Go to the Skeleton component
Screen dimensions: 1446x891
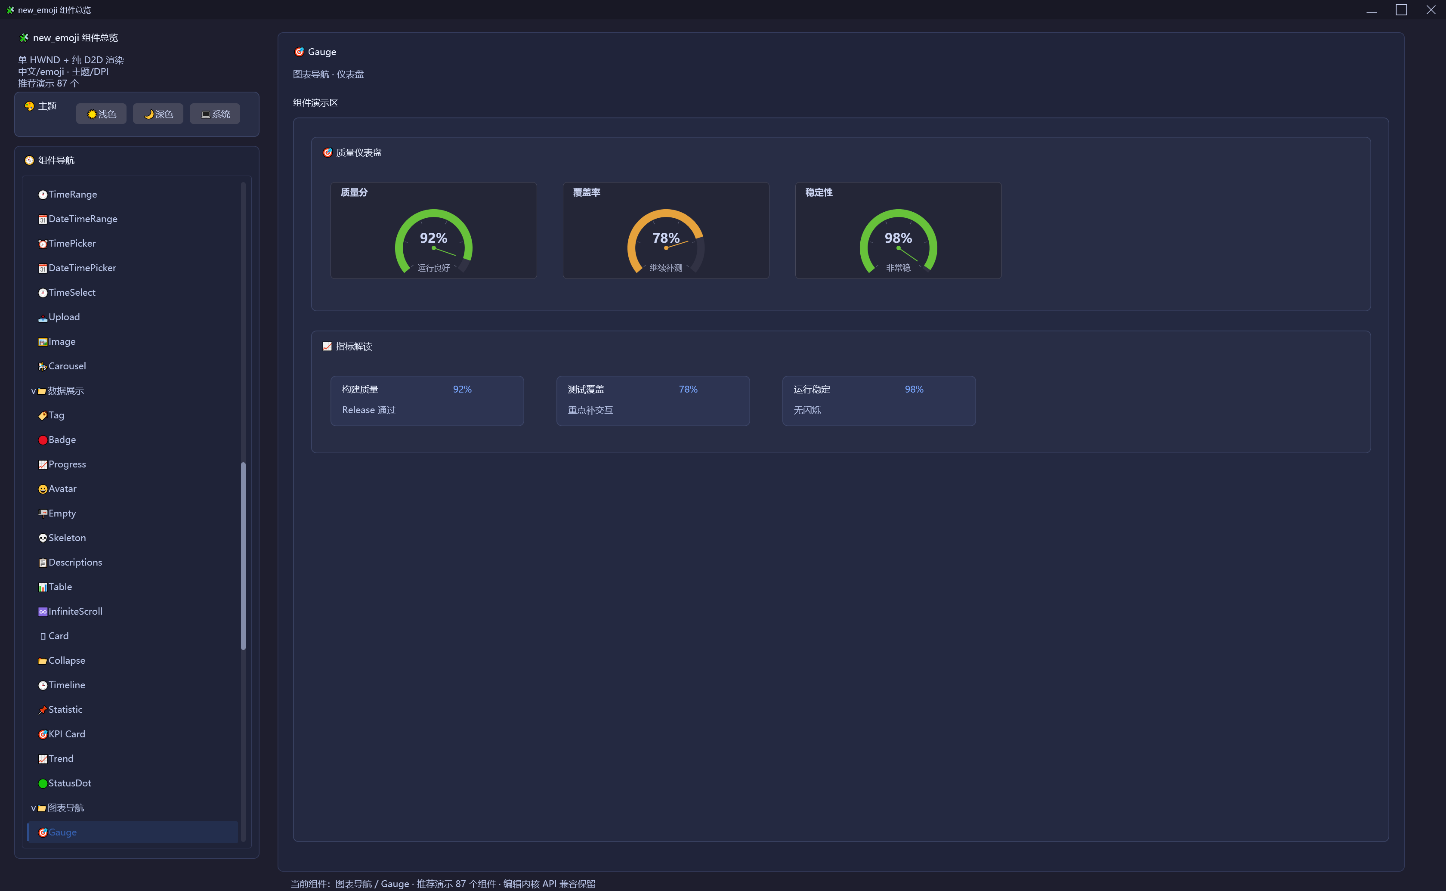tap(133, 538)
